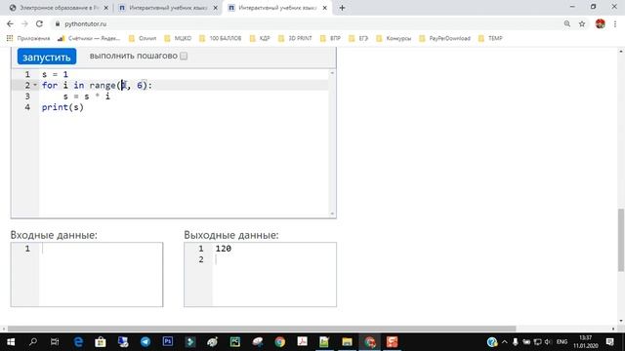The width and height of the screenshot is (625, 351).
Task: Click the help question mark tray icon
Action: click(x=492, y=342)
